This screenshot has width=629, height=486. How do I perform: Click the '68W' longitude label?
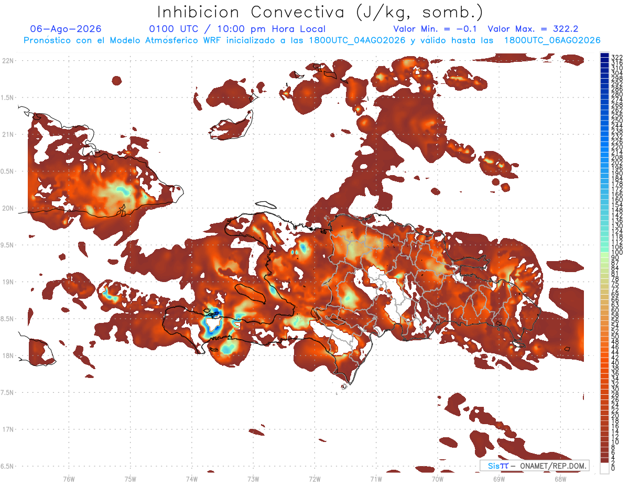point(560,478)
